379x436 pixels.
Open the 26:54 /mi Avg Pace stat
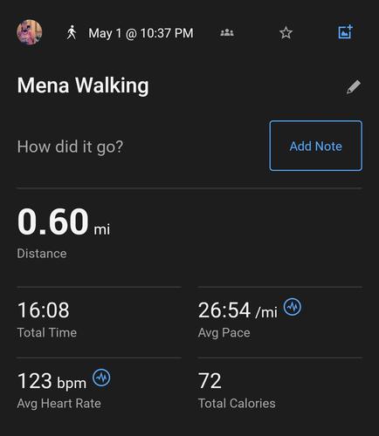coord(238,310)
